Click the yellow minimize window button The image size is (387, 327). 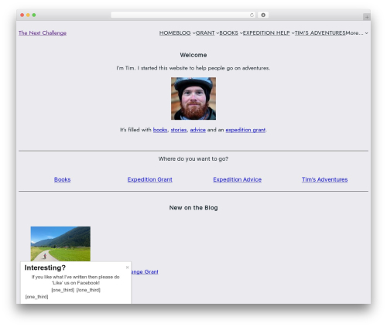[x=28, y=15]
